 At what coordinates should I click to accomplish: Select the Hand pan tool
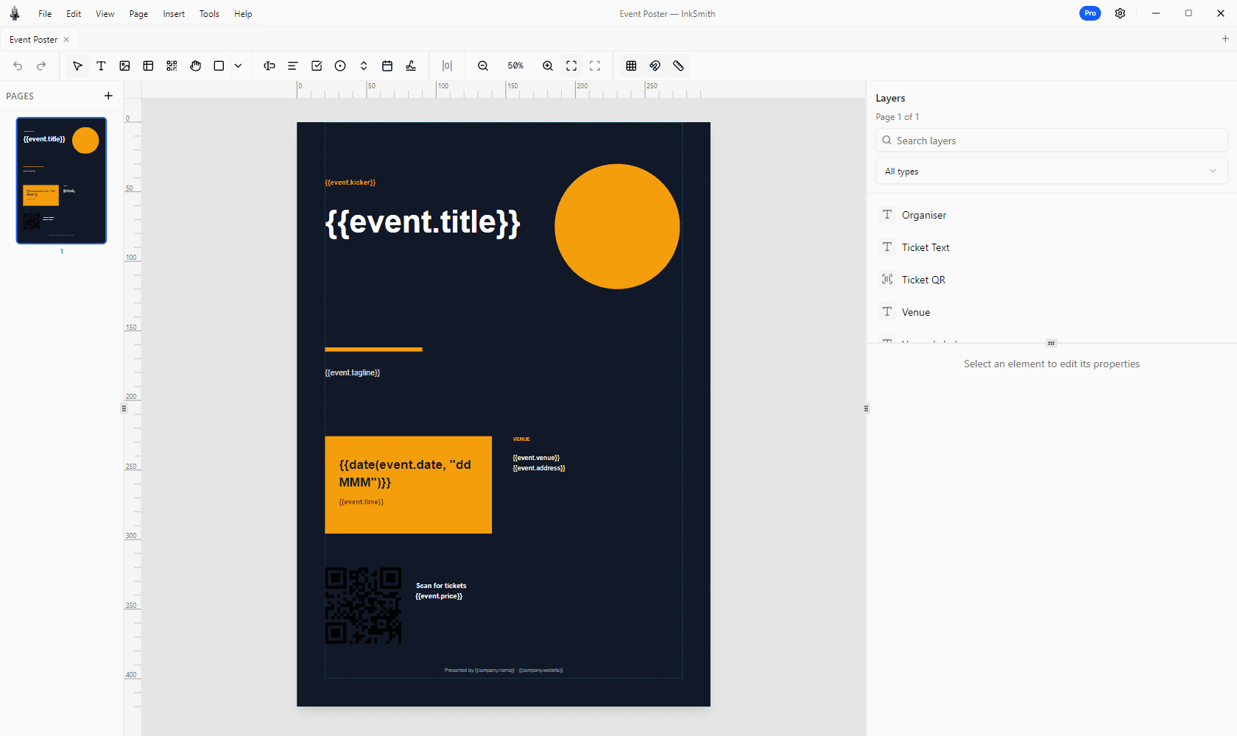tap(195, 66)
